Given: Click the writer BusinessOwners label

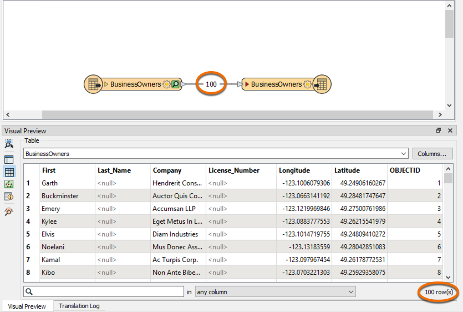Looking at the screenshot, I should (276, 84).
